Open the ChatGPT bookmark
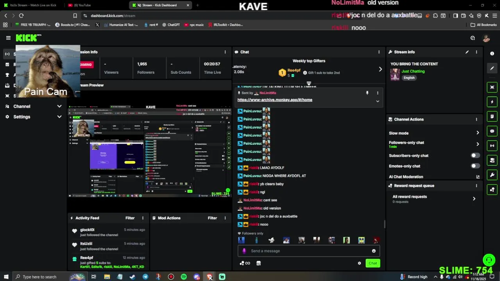Viewport: 500px width, 281px height. (x=171, y=25)
